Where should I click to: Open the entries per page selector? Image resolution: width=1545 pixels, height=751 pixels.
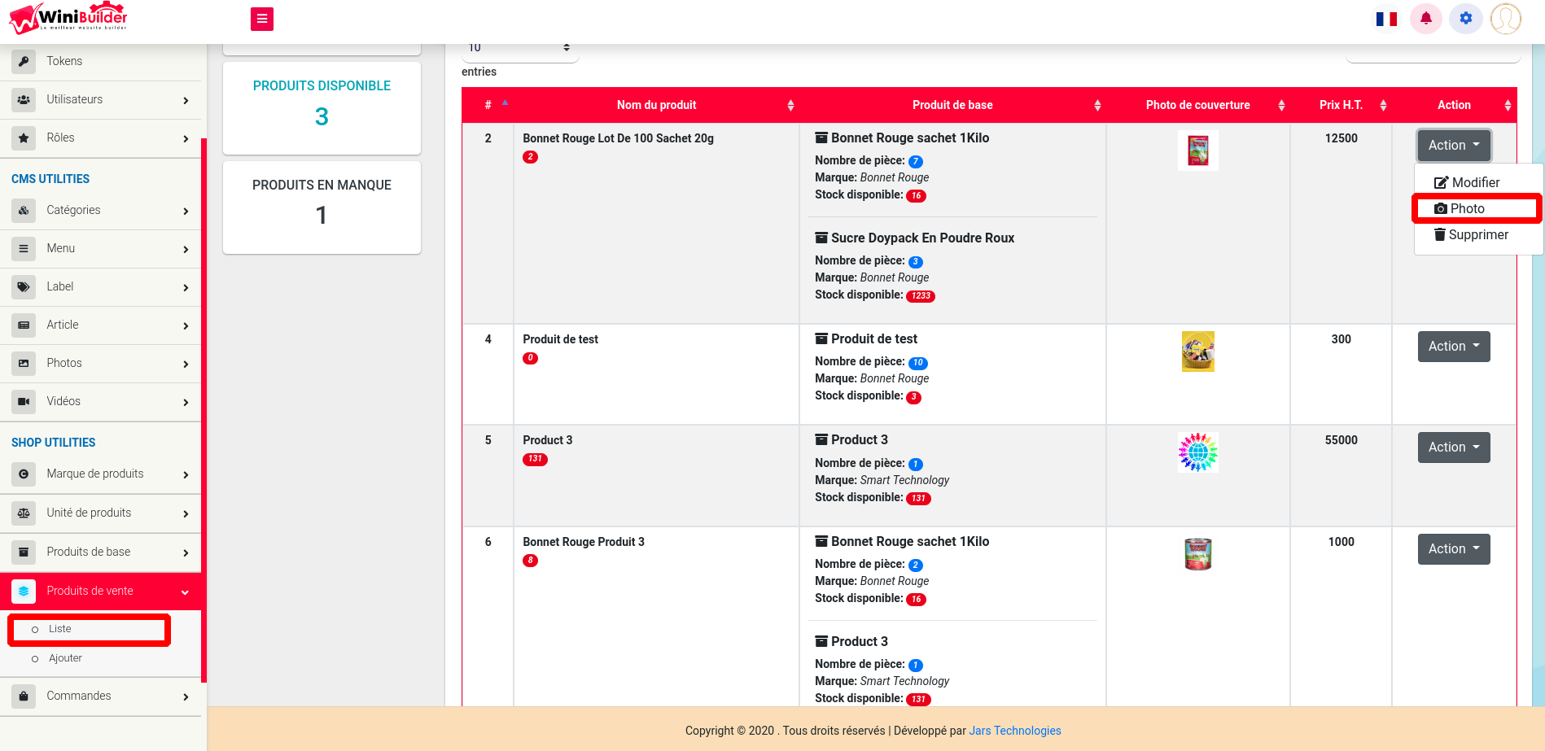coord(519,49)
